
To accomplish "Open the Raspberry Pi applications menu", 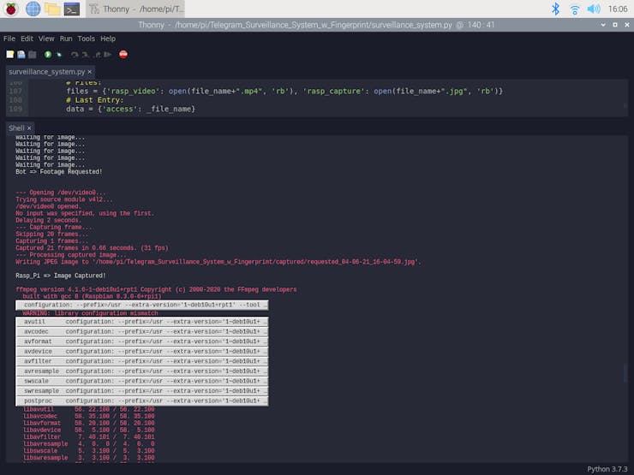I will point(10,9).
